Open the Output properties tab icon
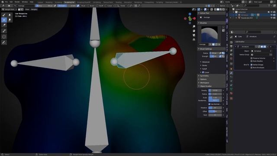Screen dimensions: 277x156 [231, 46]
